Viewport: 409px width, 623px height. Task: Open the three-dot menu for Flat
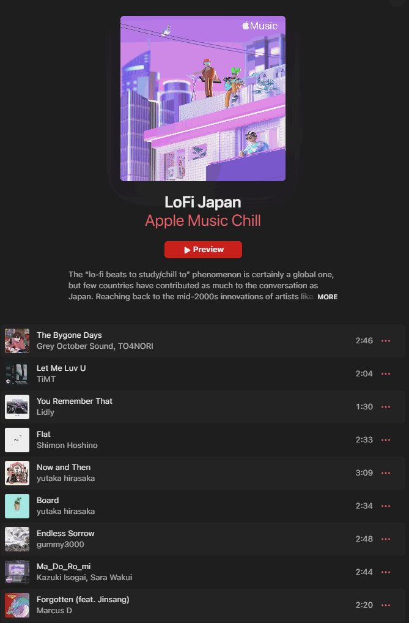point(386,440)
